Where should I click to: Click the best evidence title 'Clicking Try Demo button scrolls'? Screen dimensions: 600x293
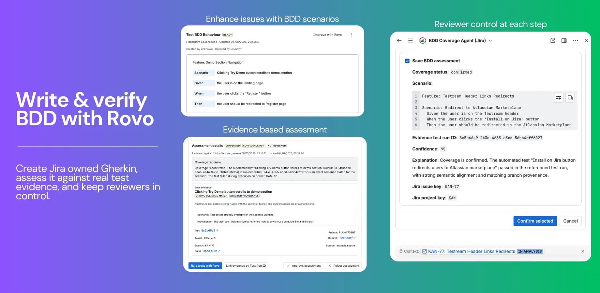pos(233,192)
